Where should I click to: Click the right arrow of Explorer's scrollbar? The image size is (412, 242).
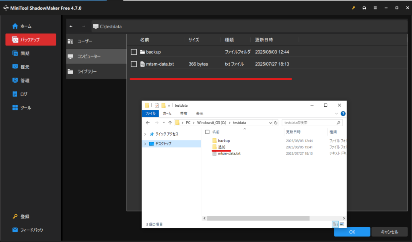coord(344,218)
